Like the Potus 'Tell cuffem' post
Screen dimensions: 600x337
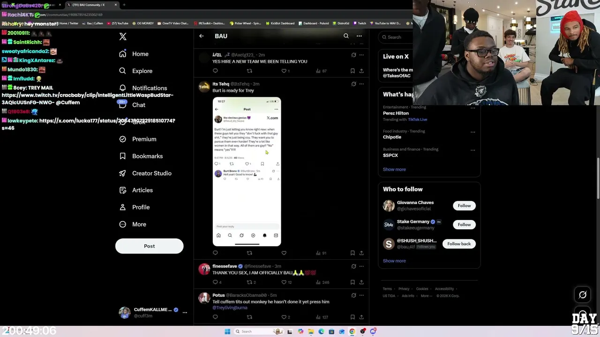tap(285, 317)
